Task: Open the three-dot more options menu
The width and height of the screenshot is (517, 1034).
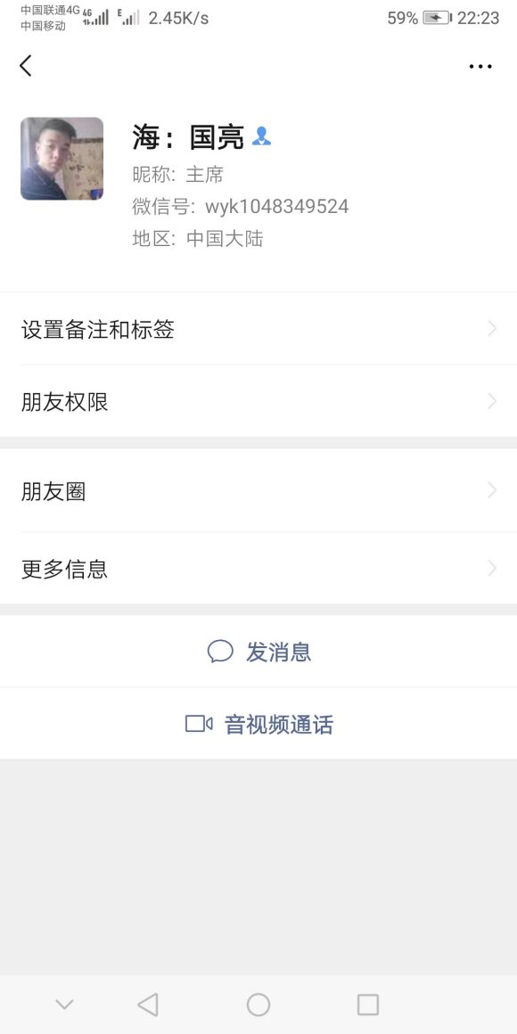Action: [480, 66]
